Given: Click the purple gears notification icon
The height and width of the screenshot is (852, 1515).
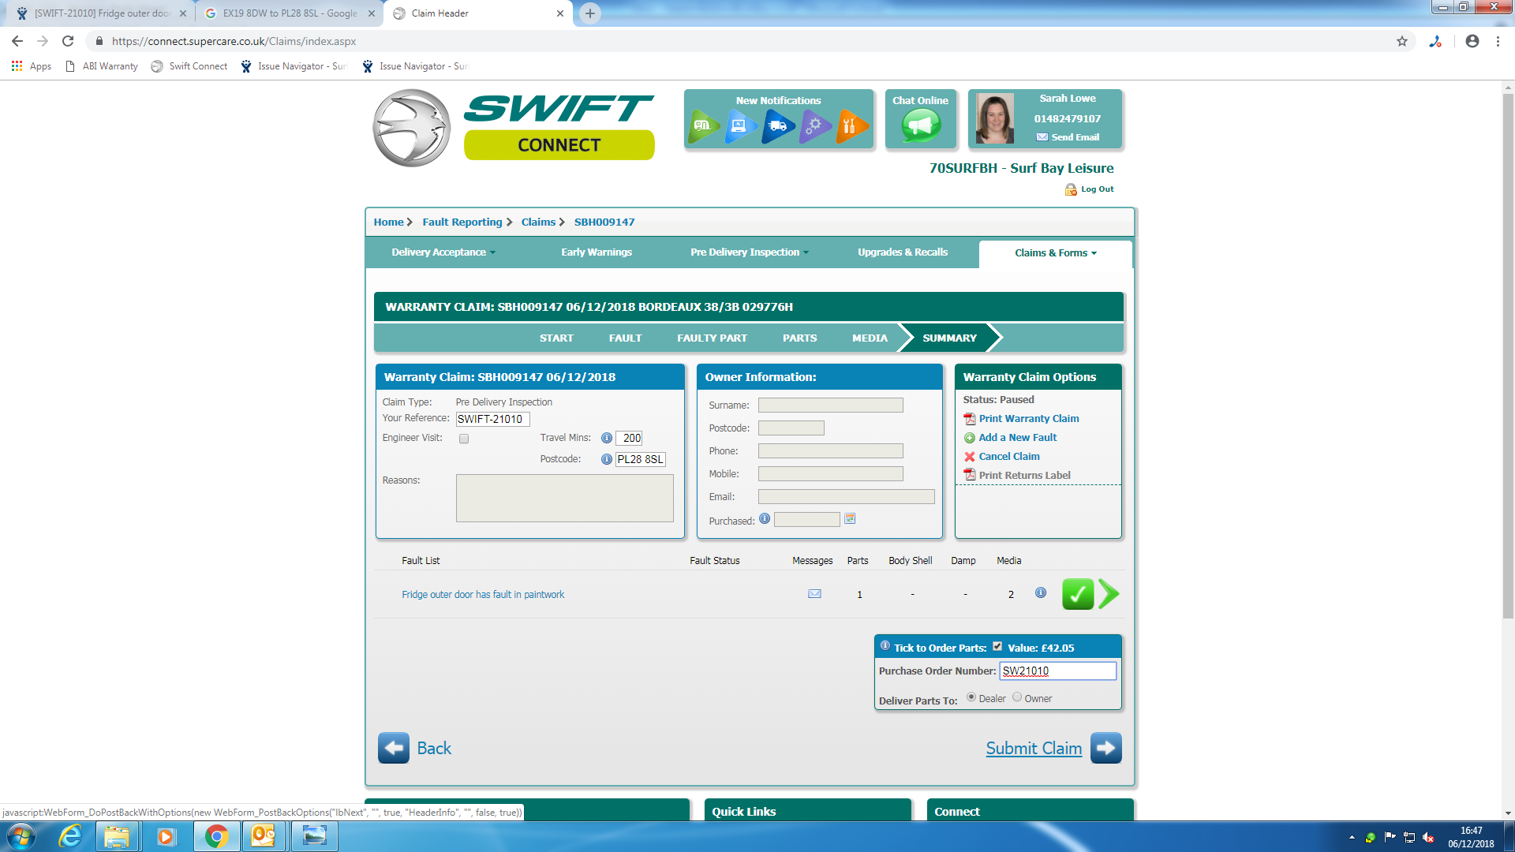Looking at the screenshot, I should [814, 126].
